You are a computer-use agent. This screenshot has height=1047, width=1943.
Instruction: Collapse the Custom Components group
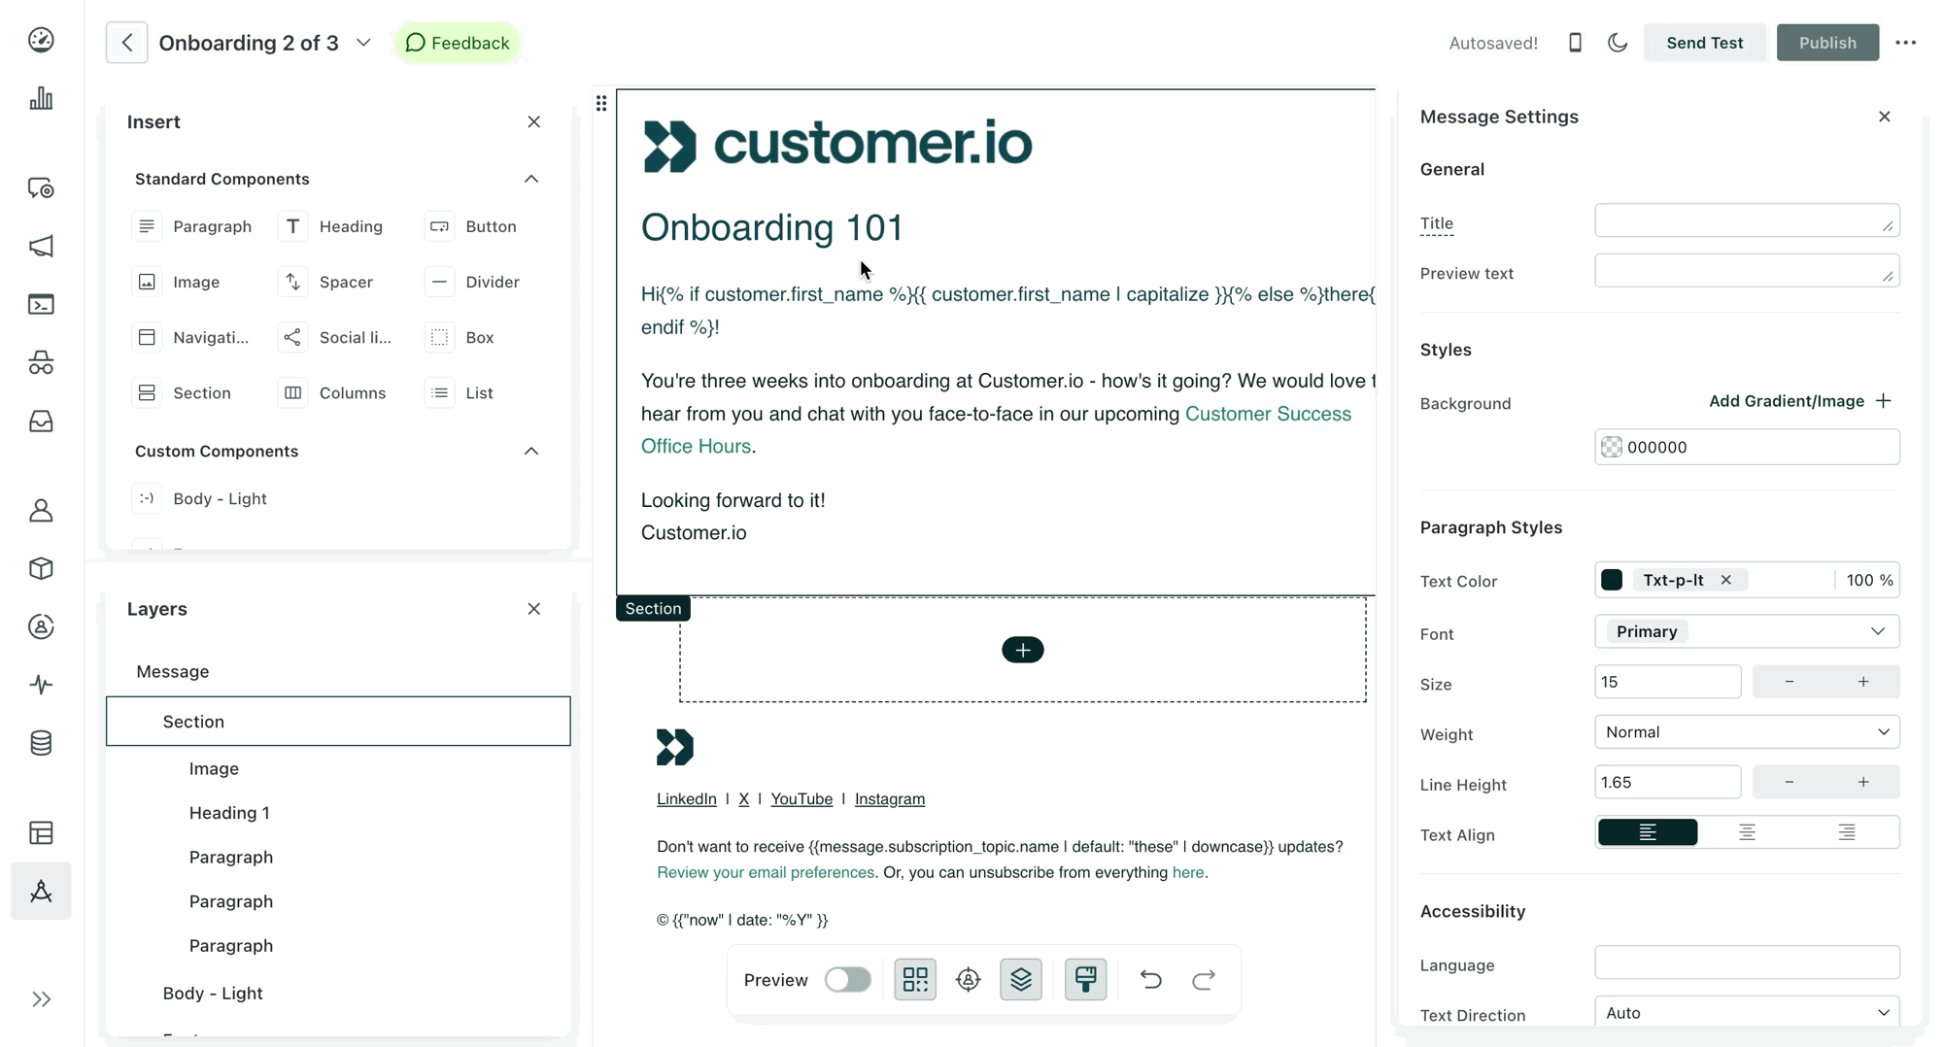(x=531, y=451)
